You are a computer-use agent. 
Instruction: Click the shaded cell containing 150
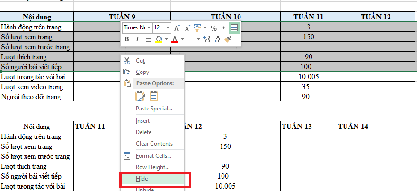tap(309, 37)
